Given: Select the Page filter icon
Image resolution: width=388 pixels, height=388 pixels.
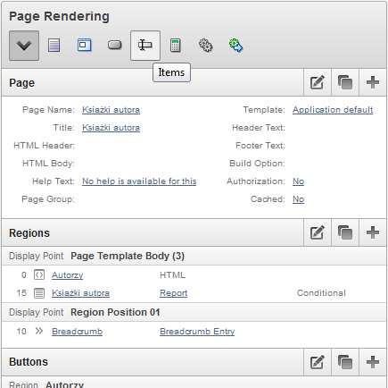Looking at the screenshot, I should (x=54, y=46).
